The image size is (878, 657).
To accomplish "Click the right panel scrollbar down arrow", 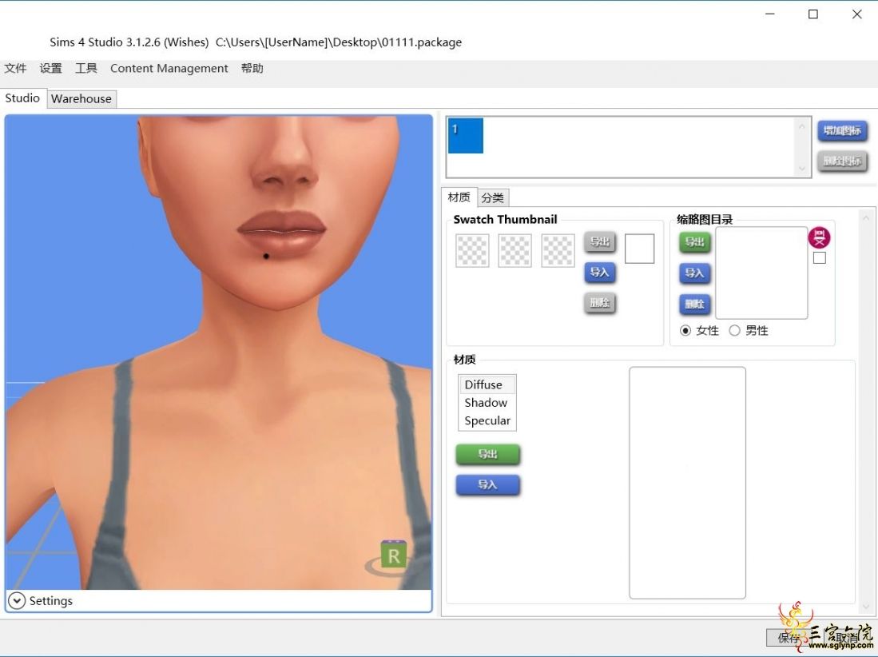I will (866, 607).
